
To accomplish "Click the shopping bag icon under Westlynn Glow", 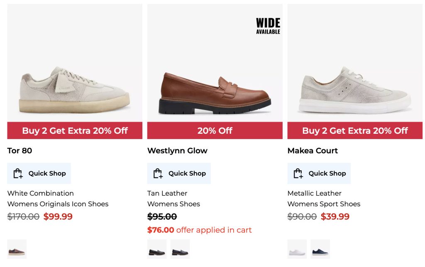I will coord(158,174).
